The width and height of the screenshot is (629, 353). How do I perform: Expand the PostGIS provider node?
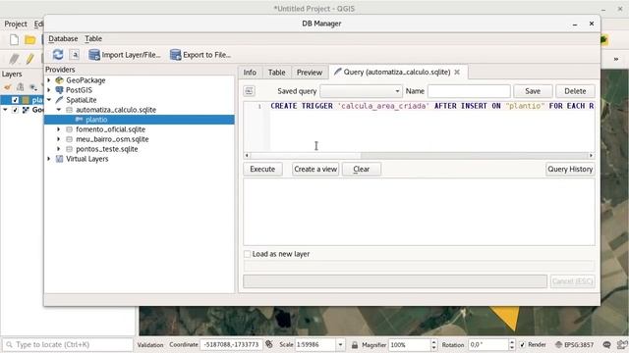49,90
